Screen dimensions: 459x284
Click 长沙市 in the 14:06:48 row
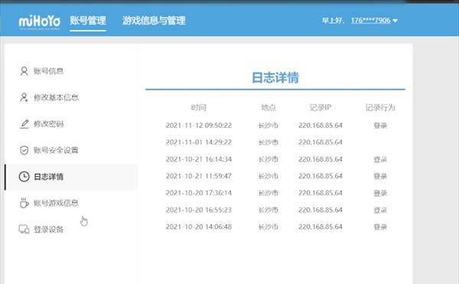[x=269, y=227]
